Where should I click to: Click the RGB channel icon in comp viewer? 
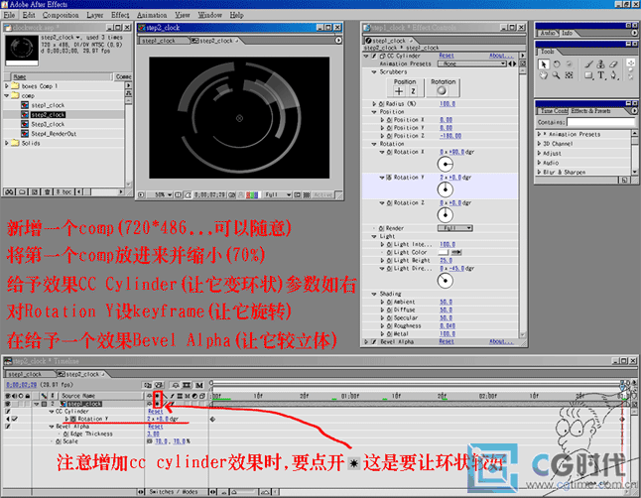tap(252, 195)
